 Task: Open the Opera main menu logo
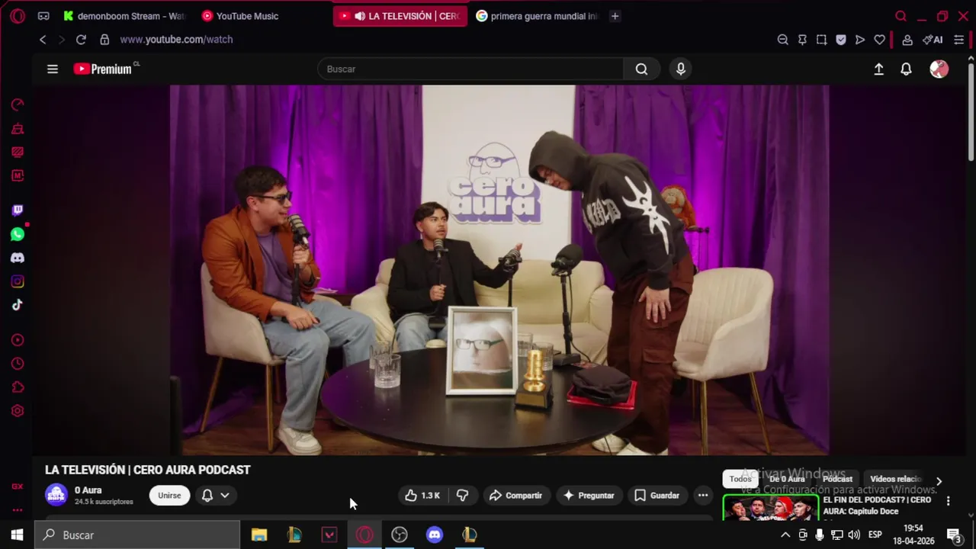coord(18,16)
